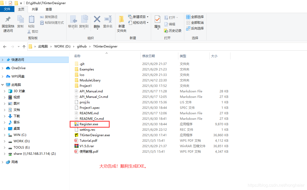Select the Tutorial.pdf file
The height and width of the screenshot is (190, 307).
88,140
